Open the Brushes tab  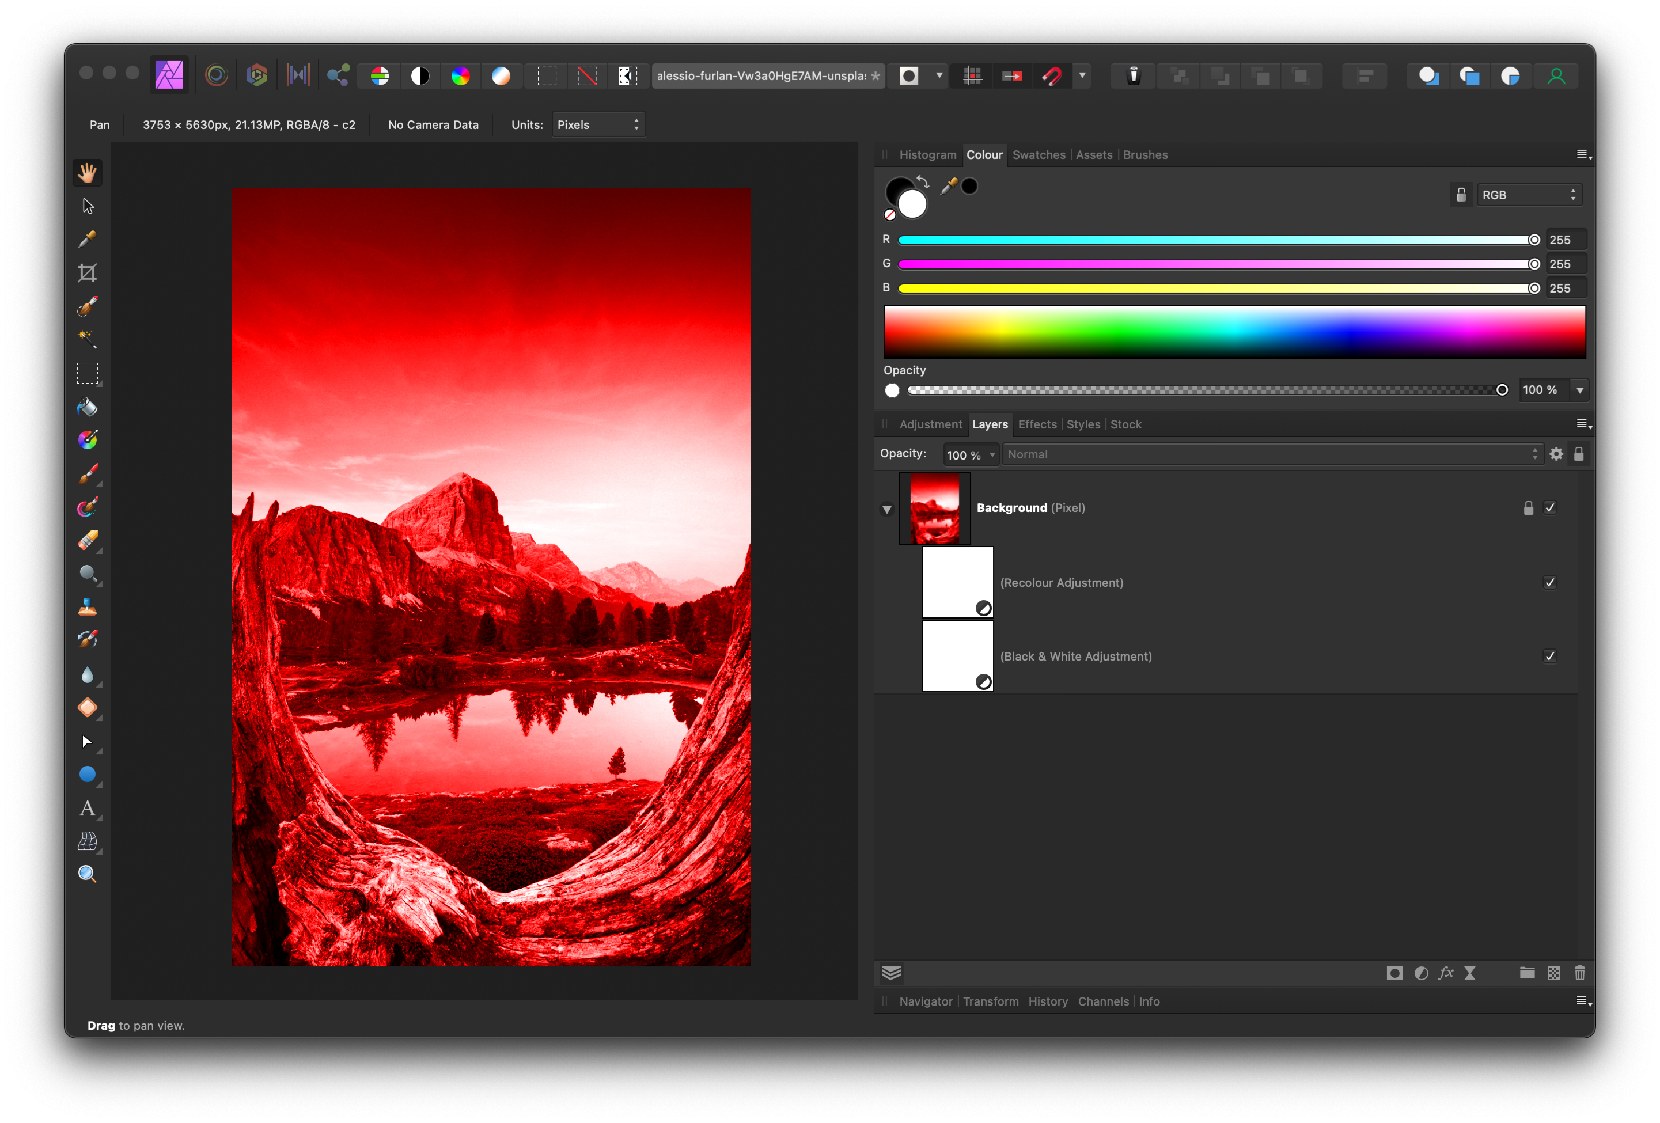pyautogui.click(x=1145, y=155)
